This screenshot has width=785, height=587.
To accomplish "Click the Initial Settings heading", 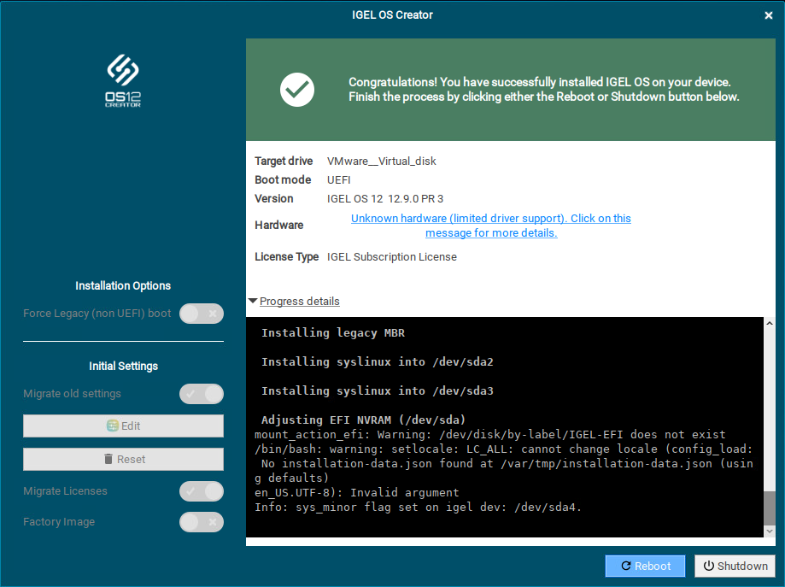I will pos(123,366).
